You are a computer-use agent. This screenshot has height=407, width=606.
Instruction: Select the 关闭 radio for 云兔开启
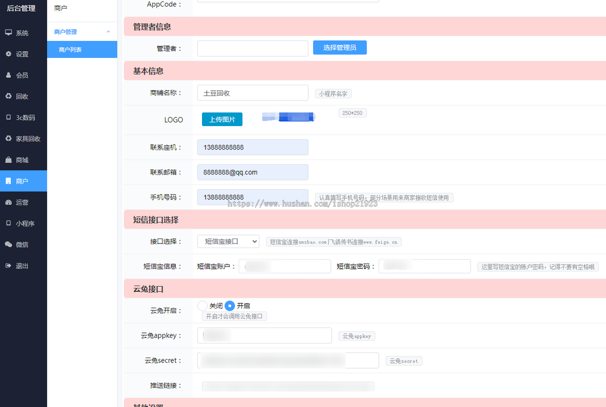point(202,306)
